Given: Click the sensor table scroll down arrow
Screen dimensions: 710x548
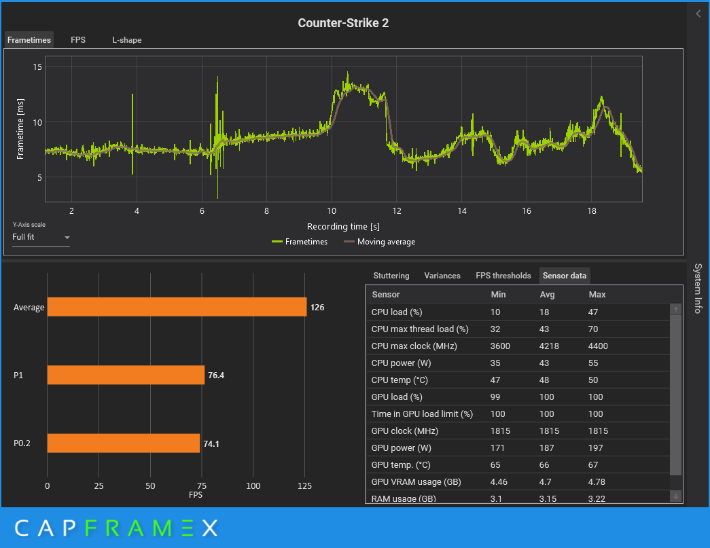Looking at the screenshot, I should (x=675, y=496).
